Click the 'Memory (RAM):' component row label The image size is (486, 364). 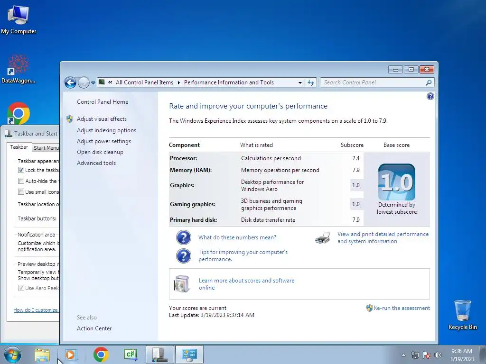(x=191, y=170)
